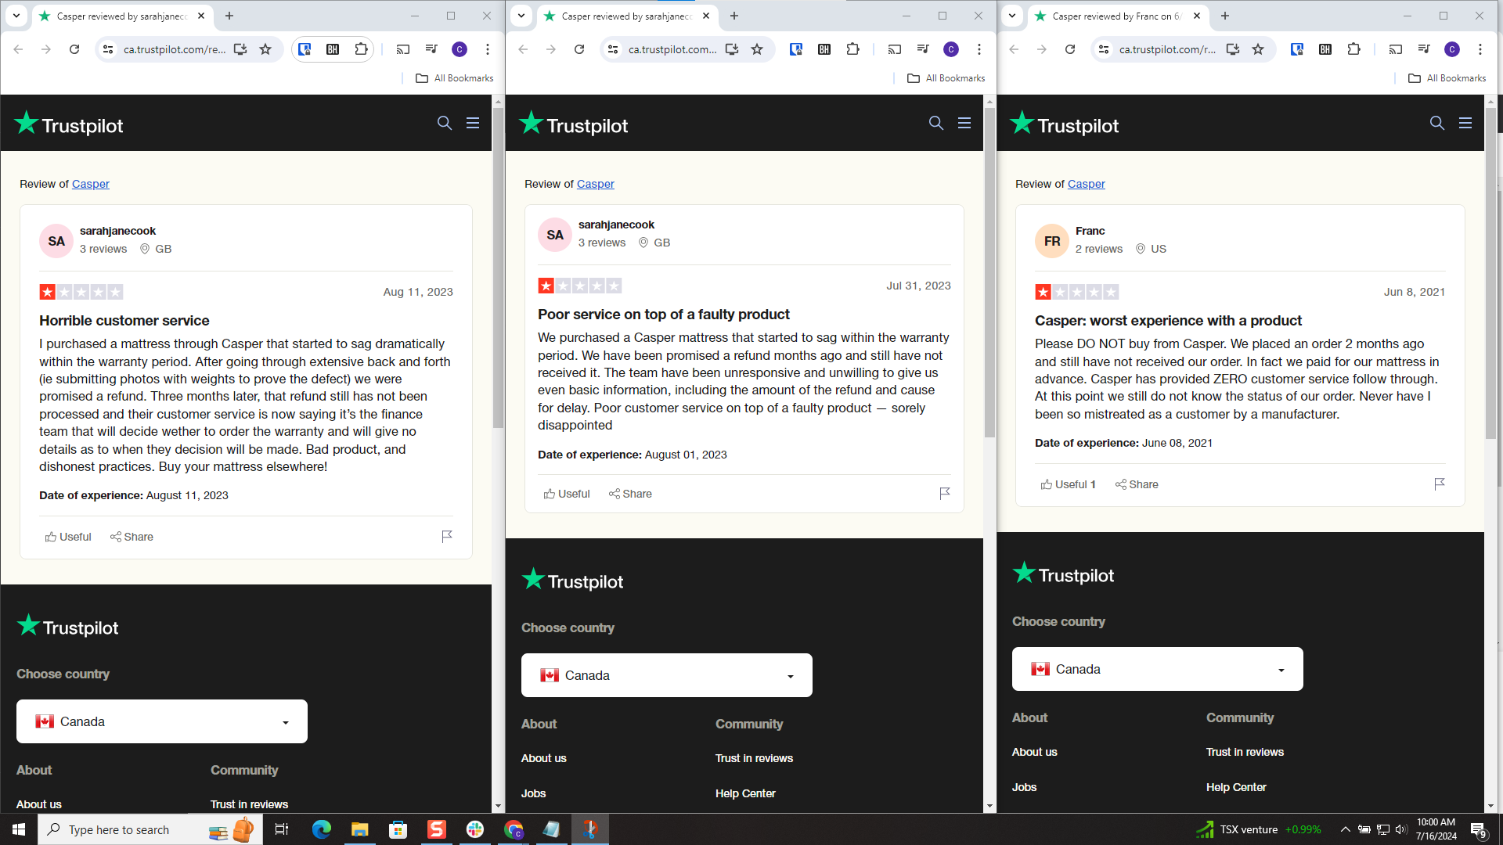Viewport: 1503px width, 845px height.
Task: Flag the Casper worst experience review
Action: (x=1440, y=484)
